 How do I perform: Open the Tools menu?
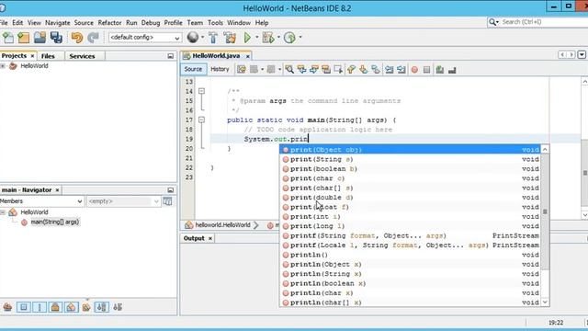tap(215, 22)
